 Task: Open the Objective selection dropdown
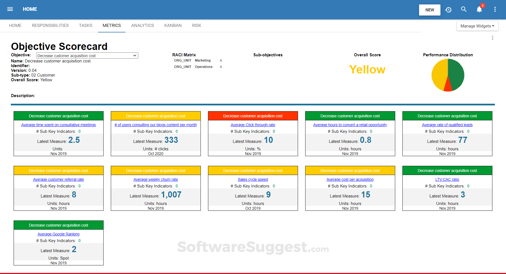pos(87,55)
